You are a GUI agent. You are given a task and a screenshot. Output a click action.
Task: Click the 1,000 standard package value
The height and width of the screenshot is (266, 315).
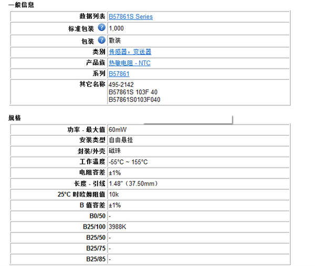pyautogui.click(x=117, y=28)
